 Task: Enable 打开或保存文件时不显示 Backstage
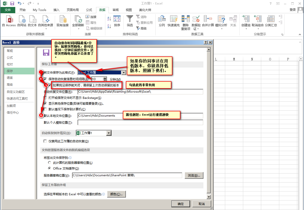45,98
